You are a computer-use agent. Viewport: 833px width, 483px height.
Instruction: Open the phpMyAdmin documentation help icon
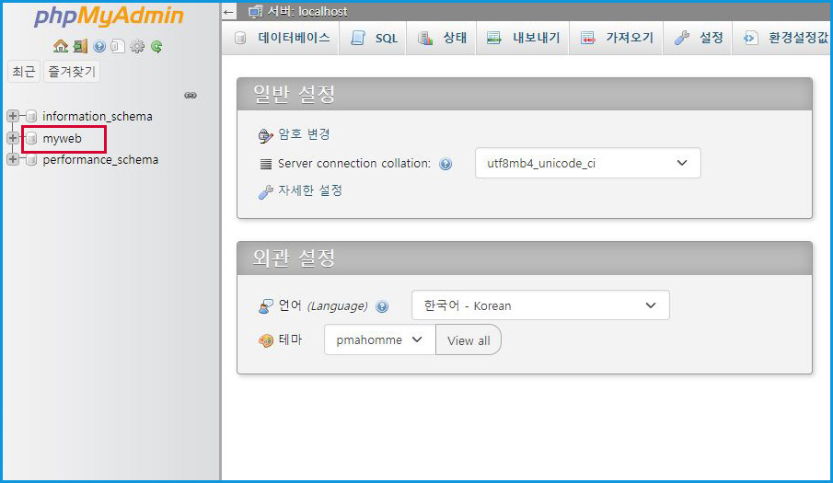99,46
